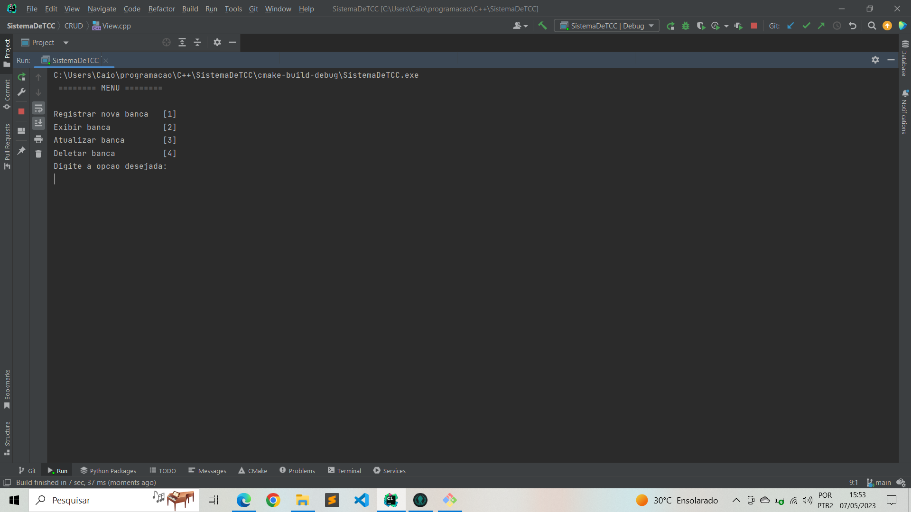This screenshot has height=512, width=911.
Task: Pin the Run tab
Action: pos(21,151)
